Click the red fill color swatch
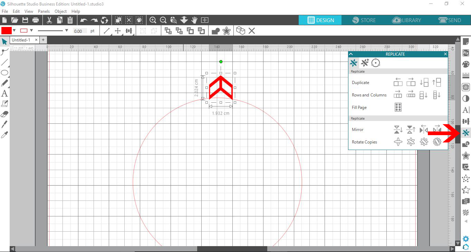The height and width of the screenshot is (252, 471). click(x=7, y=30)
